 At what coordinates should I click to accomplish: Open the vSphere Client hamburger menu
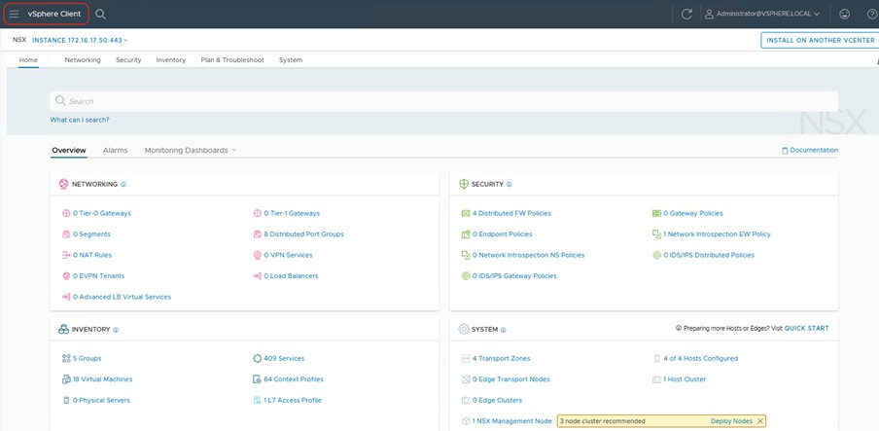tap(14, 14)
